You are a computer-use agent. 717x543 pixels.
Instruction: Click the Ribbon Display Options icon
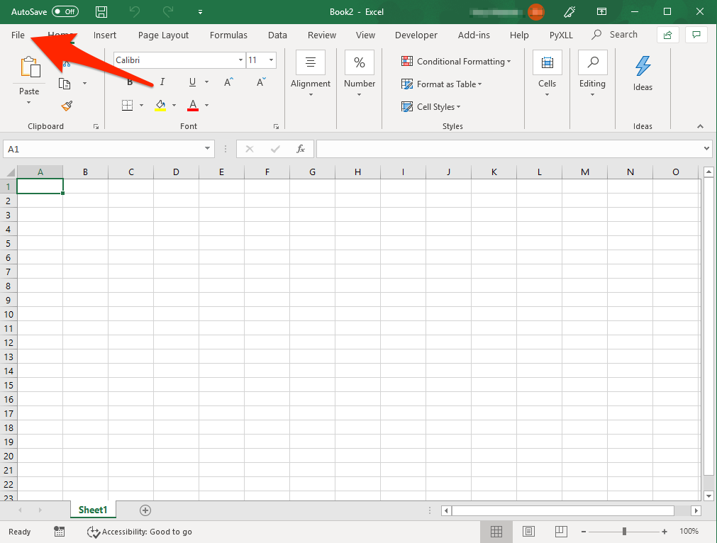602,12
